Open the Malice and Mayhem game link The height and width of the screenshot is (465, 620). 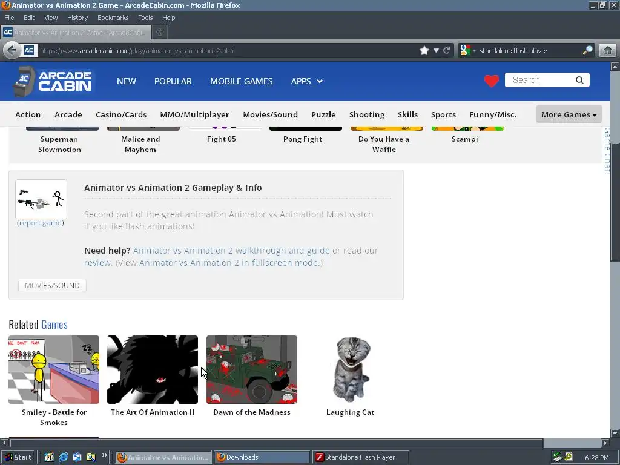(x=140, y=144)
